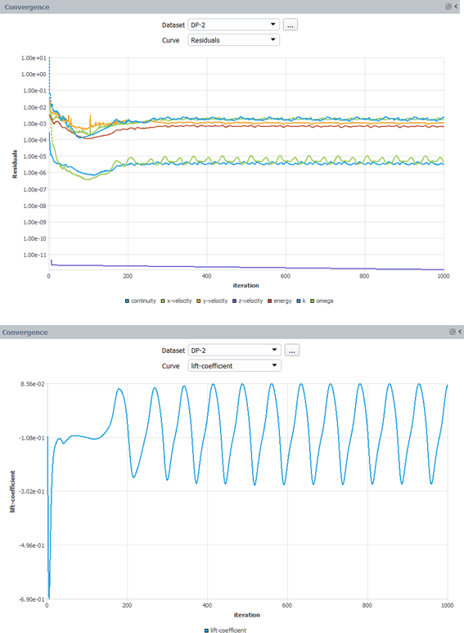The width and height of the screenshot is (464, 633).
Task: Toggle the energy curve in the legend
Action: (x=280, y=301)
